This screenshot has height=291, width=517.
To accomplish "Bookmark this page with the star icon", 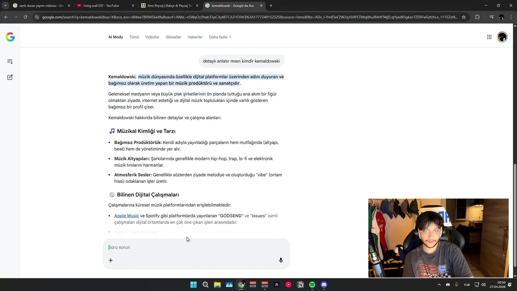I will pos(464,17).
